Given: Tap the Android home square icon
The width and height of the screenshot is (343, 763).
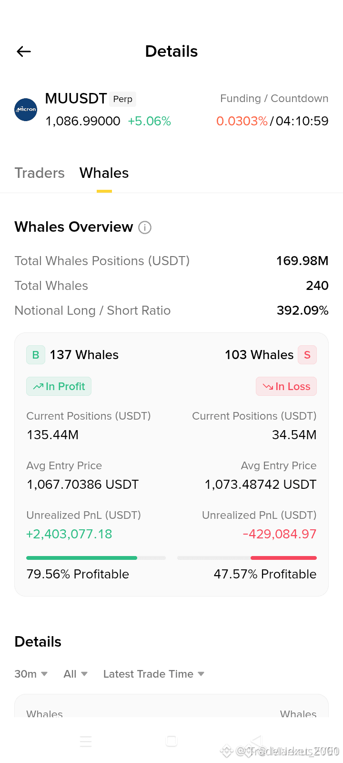Looking at the screenshot, I should click(x=171, y=741).
